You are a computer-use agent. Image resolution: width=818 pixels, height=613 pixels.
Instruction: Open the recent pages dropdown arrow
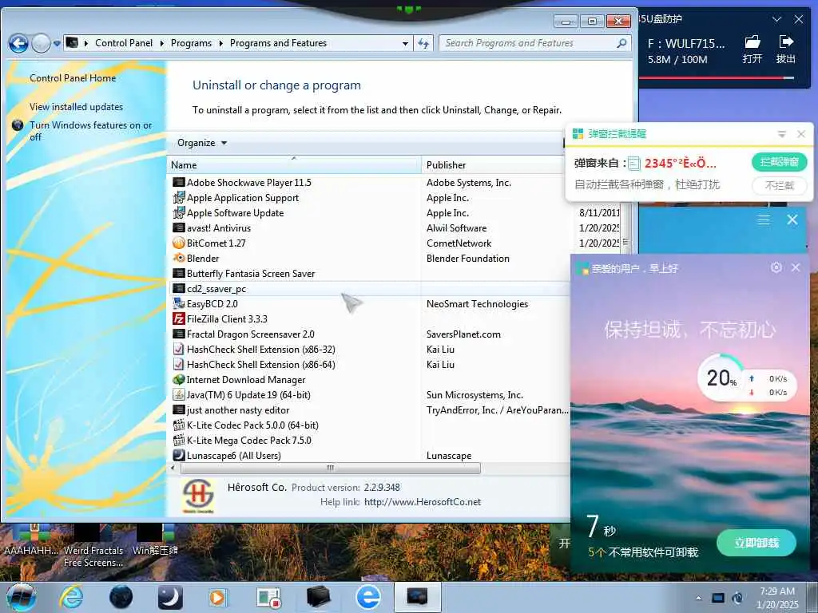[57, 44]
